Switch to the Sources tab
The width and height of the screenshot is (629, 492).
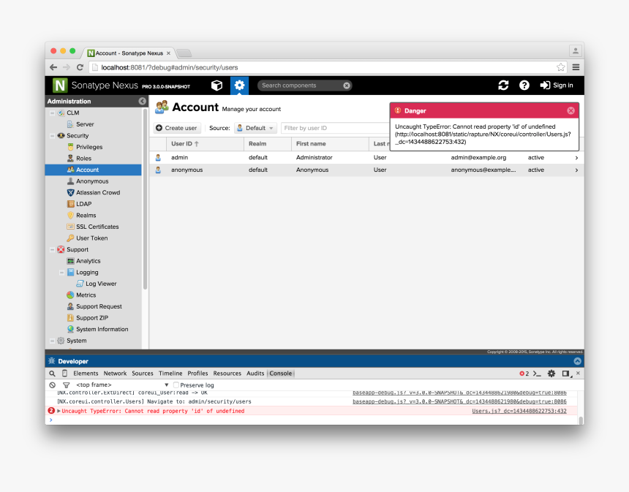[x=143, y=374]
